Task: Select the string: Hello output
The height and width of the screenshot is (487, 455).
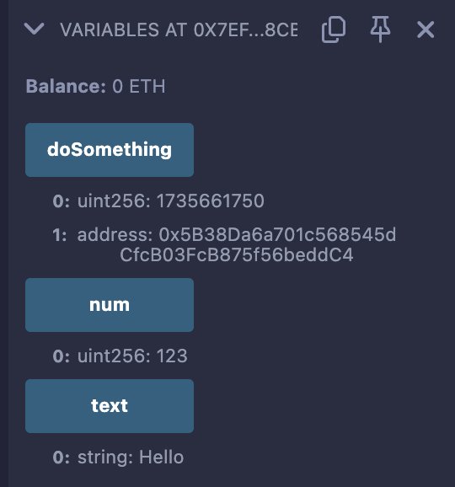Action: pyautogui.click(x=131, y=457)
